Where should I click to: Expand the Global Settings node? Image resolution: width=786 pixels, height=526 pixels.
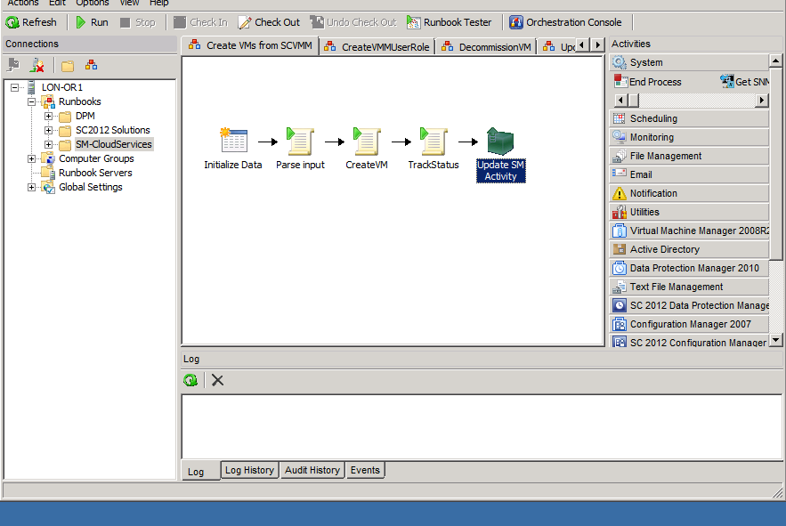[x=31, y=187]
